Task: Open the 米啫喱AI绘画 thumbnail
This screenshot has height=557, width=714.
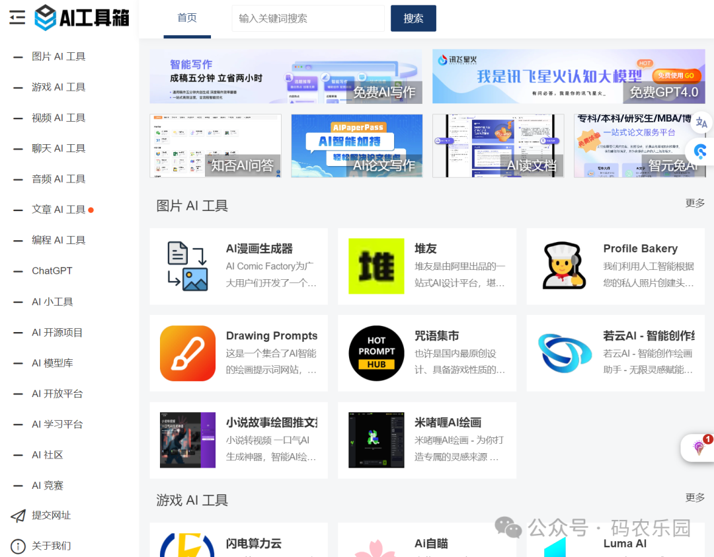Action: tap(376, 440)
